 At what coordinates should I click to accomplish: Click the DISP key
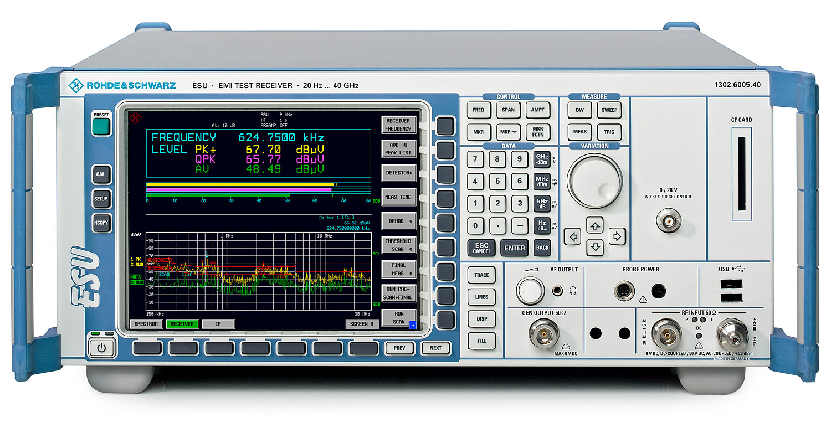tap(481, 319)
